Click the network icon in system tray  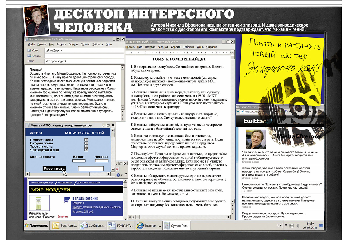pyautogui.click(x=291, y=226)
